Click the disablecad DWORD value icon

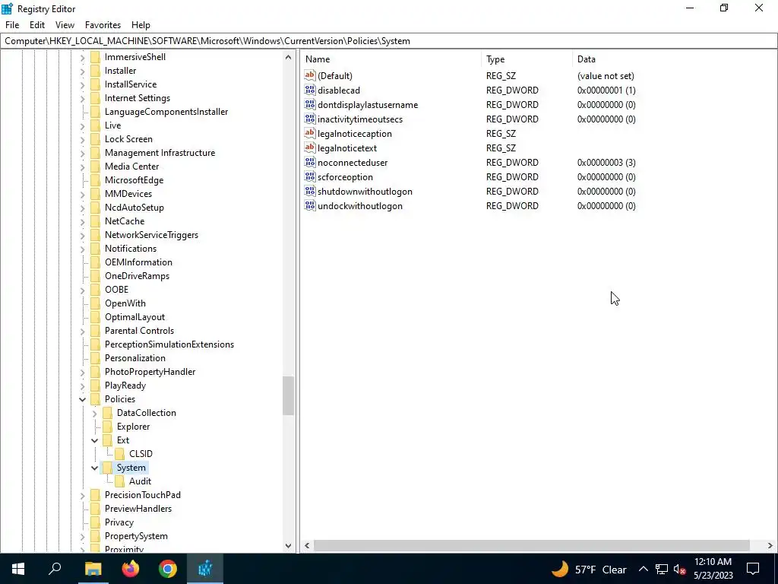point(310,90)
